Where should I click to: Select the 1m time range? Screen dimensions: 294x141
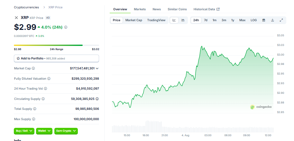(x=215, y=20)
